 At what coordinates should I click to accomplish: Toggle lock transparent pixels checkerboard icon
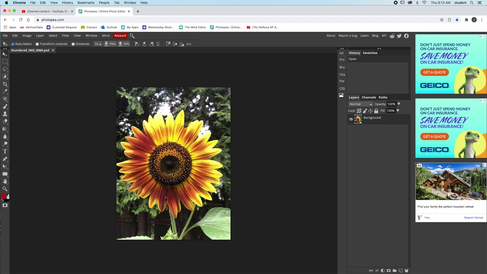pyautogui.click(x=359, y=111)
